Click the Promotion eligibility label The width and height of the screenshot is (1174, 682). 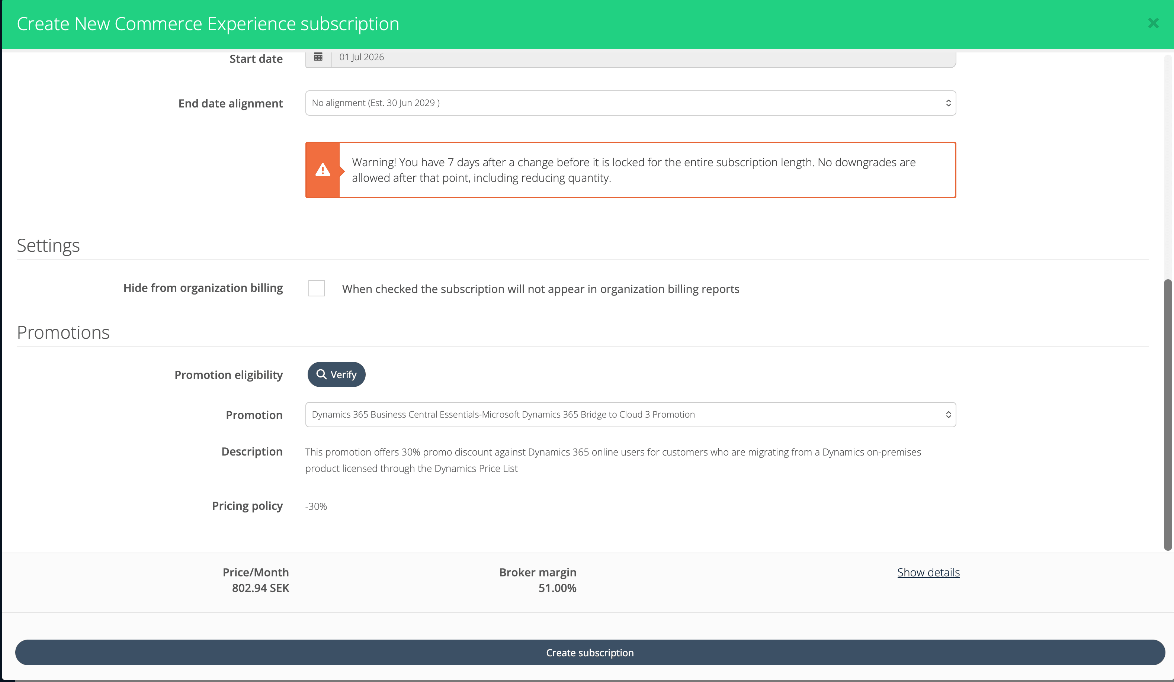pyautogui.click(x=228, y=375)
